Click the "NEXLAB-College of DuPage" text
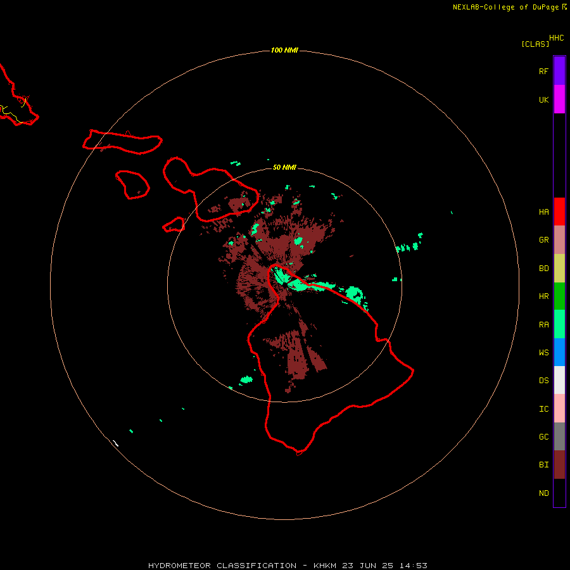The image size is (570, 570). click(505, 7)
